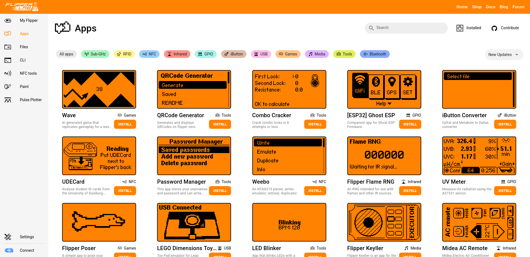Open the New Updates sort dropdown
This screenshot has height=257, width=530.
(504, 55)
